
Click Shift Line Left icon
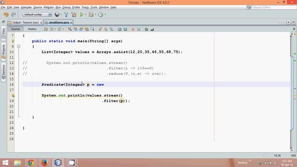point(120,29)
